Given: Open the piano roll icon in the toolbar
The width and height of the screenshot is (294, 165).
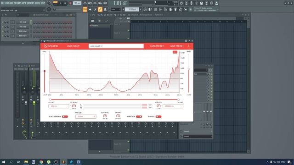Looking at the screenshot, I should pos(150,9).
